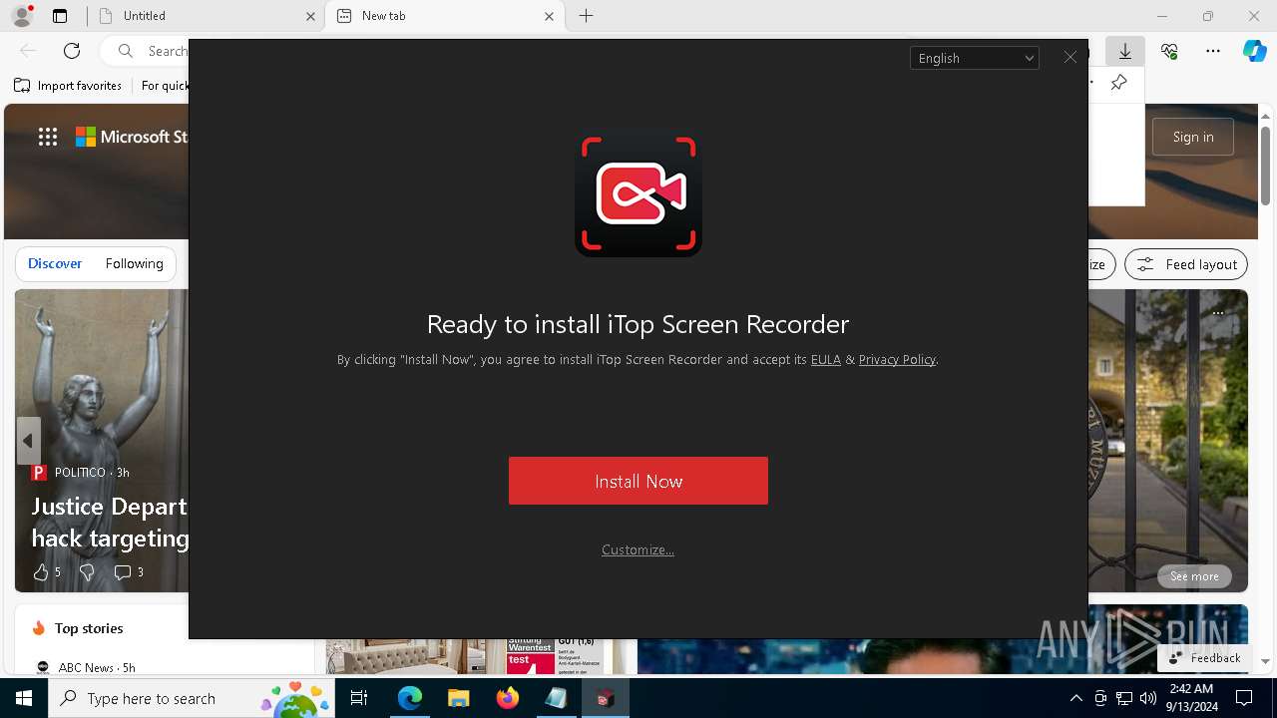The width and height of the screenshot is (1277, 718).
Task: Open the Justice Department headline
Action: pyautogui.click(x=110, y=522)
